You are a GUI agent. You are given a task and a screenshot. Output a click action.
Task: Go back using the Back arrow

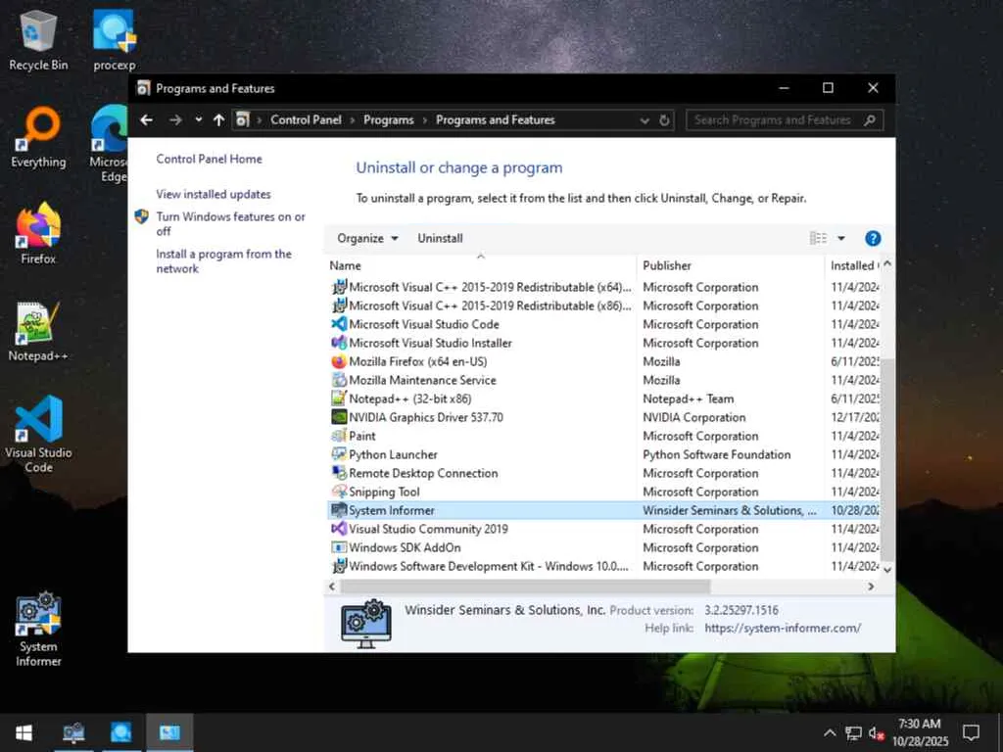147,120
